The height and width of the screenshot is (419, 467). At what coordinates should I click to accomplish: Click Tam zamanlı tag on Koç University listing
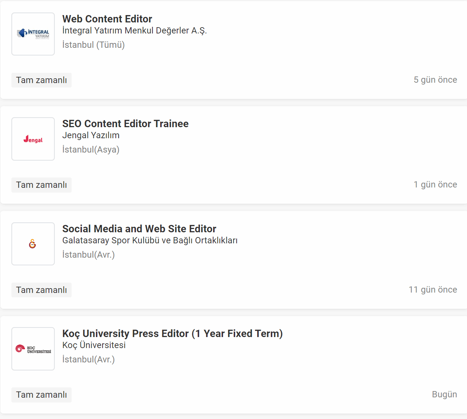(x=42, y=395)
